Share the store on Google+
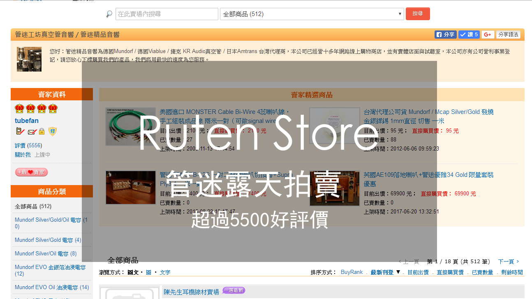The height and width of the screenshot is (299, 532). [x=488, y=35]
